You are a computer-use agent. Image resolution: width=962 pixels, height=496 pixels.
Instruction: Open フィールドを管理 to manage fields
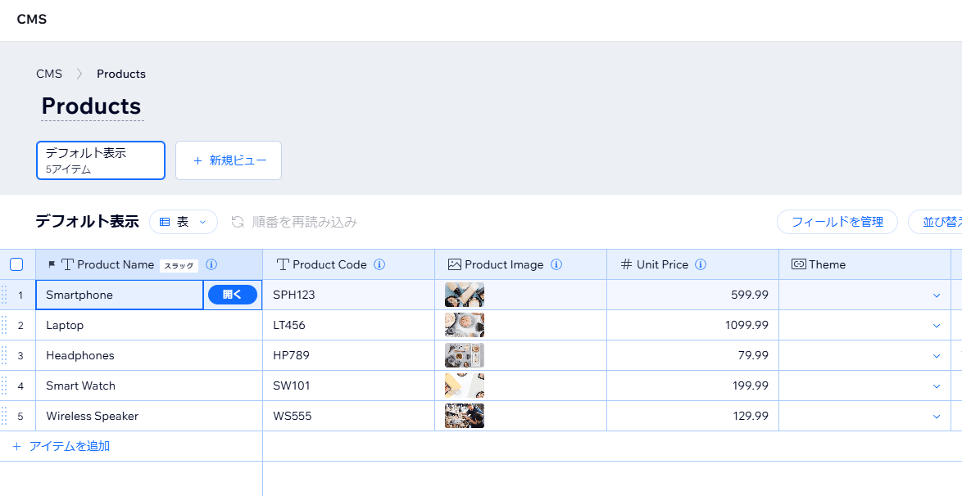tap(837, 222)
